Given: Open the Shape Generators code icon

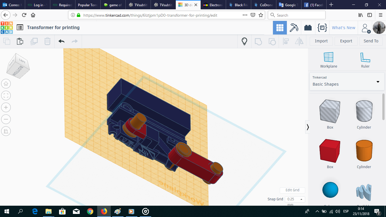Looking at the screenshot, I should (322, 28).
